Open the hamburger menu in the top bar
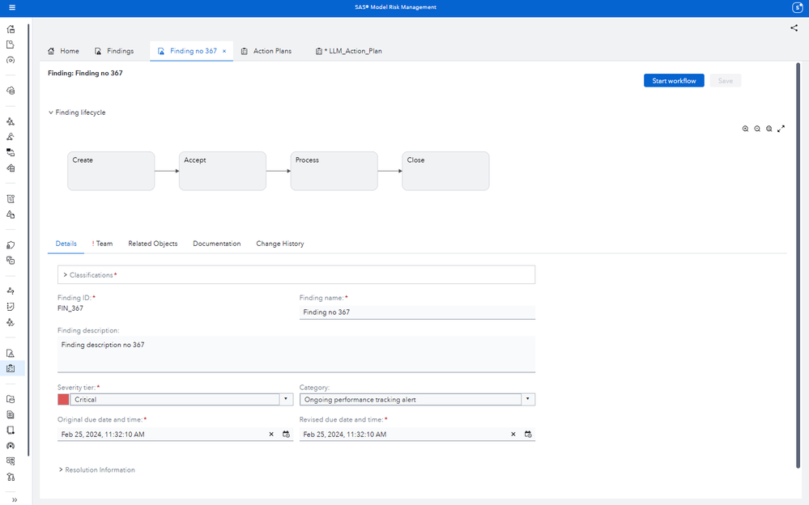The height and width of the screenshot is (505, 809). tap(12, 7)
